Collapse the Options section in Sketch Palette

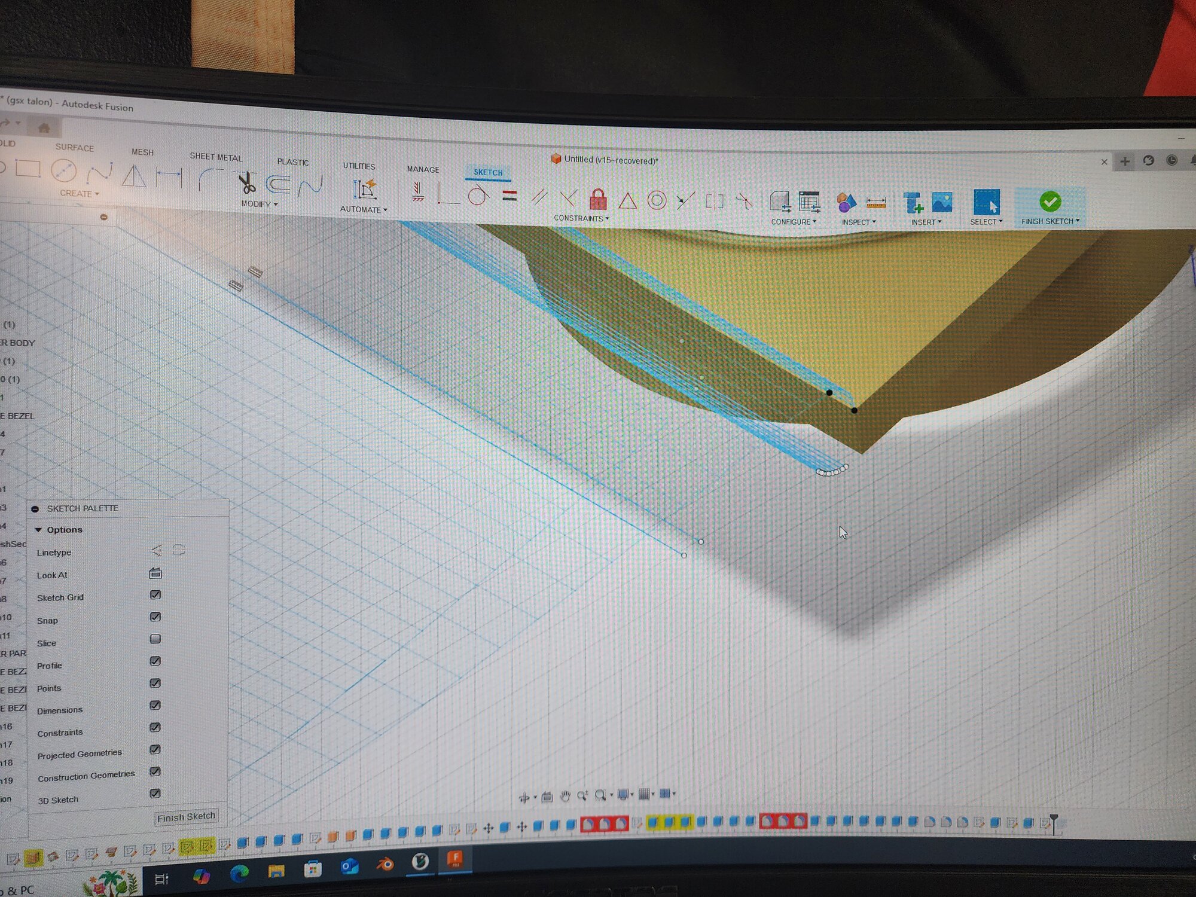pos(38,530)
